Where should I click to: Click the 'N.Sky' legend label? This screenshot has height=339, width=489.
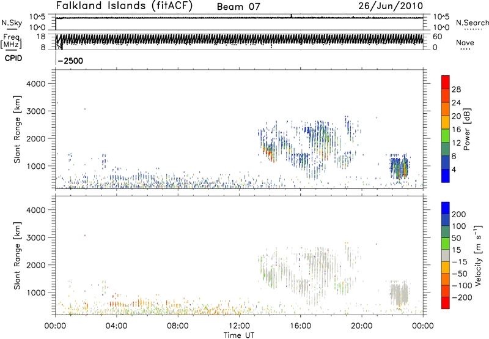(12, 23)
